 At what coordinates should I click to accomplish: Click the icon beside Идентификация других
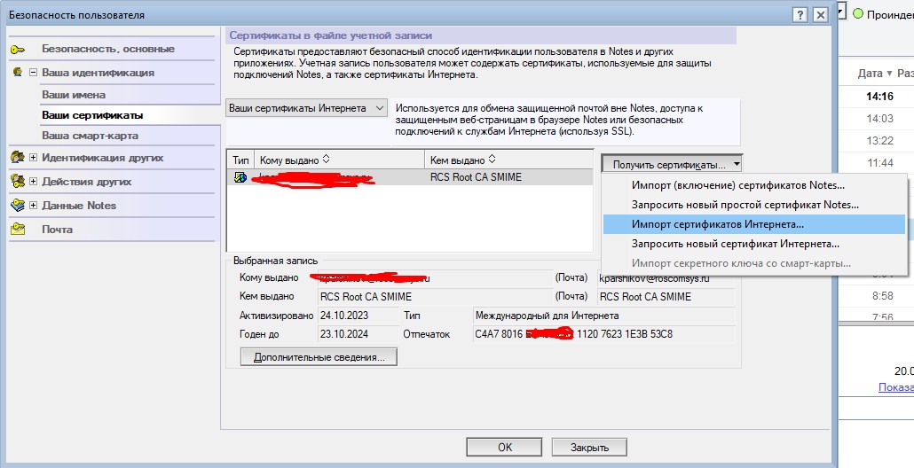(18, 158)
